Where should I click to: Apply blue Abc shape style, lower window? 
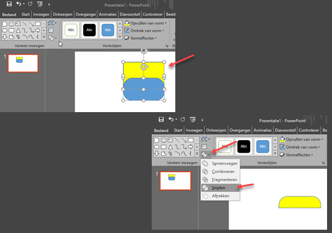(263, 147)
